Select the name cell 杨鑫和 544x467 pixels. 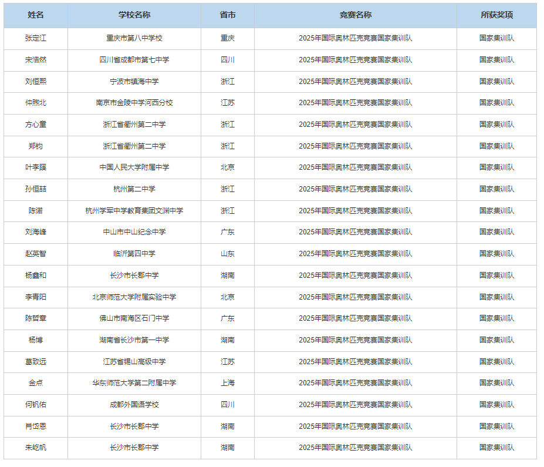[36, 276]
